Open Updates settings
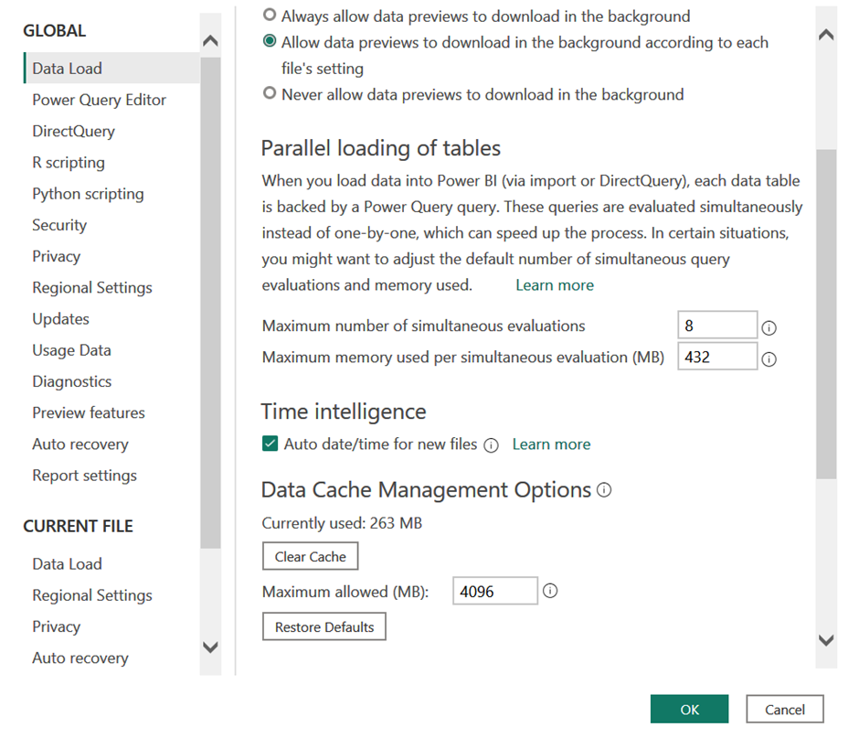Screen dimensions: 859x738 (60, 318)
